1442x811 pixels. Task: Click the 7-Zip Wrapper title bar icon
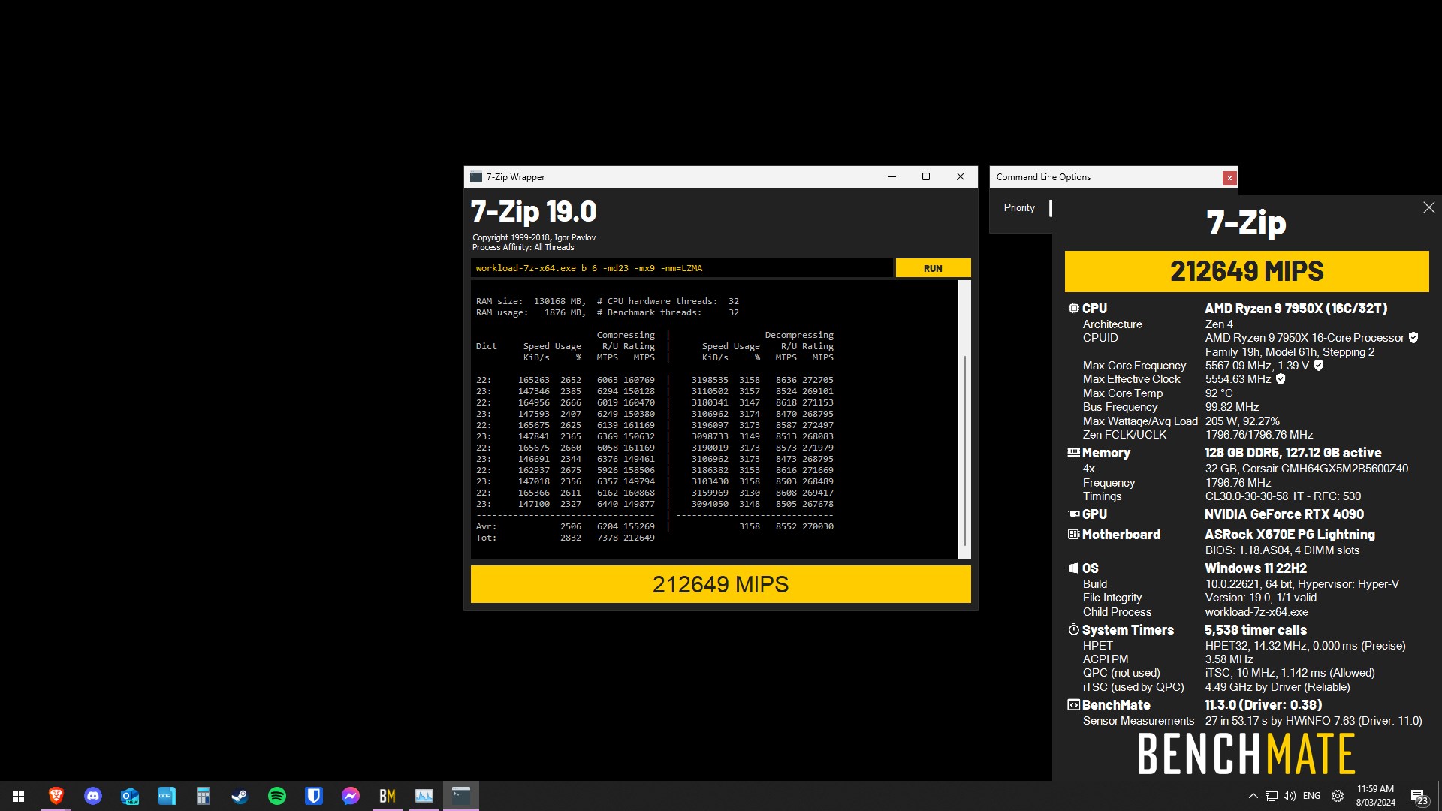tap(475, 177)
